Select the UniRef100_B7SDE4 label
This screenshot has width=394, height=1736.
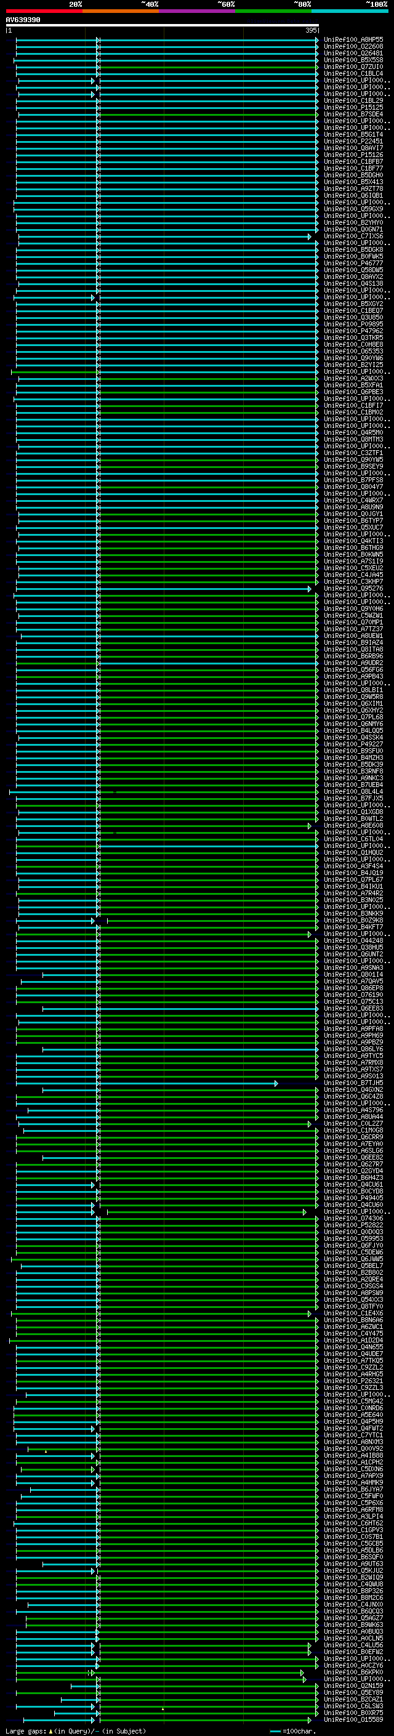click(353, 114)
